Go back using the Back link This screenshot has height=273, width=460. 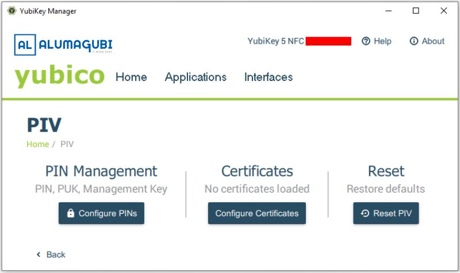coord(51,255)
